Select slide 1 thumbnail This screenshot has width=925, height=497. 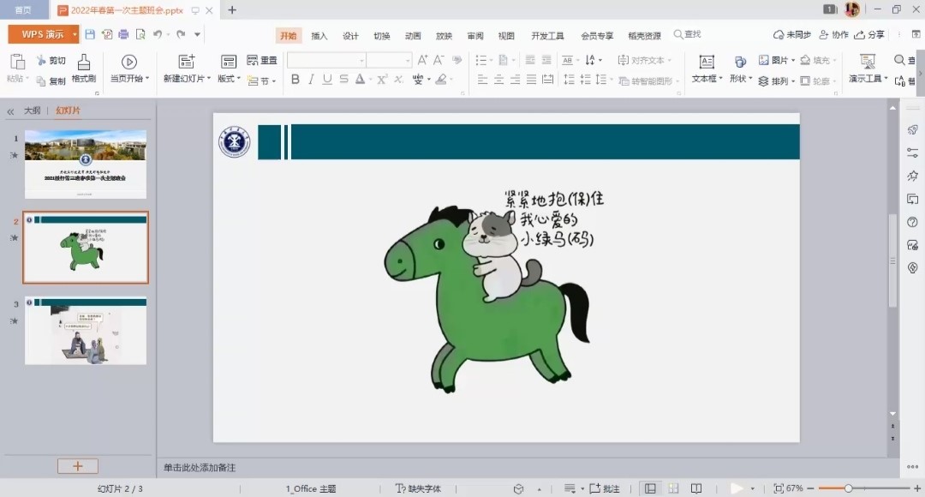(86, 164)
